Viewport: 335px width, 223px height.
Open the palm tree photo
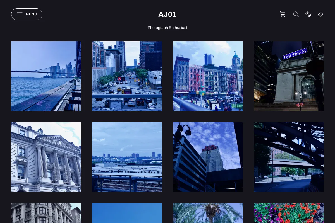(208, 213)
